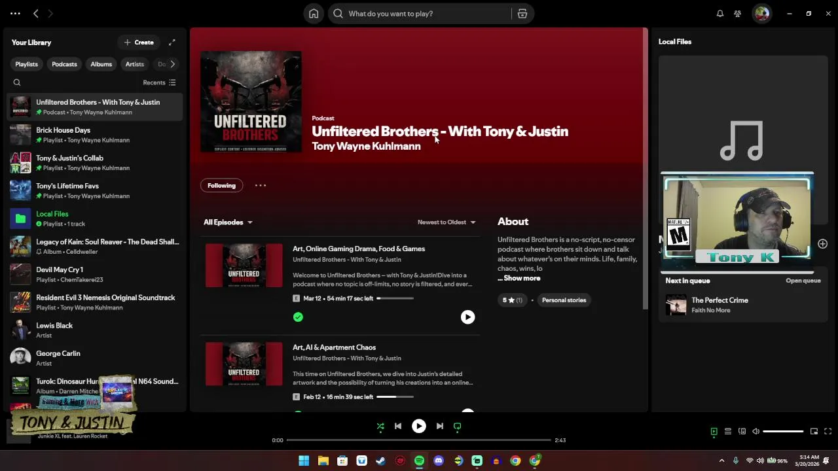
Task: Open the Queue icon in player bar
Action: point(728,432)
